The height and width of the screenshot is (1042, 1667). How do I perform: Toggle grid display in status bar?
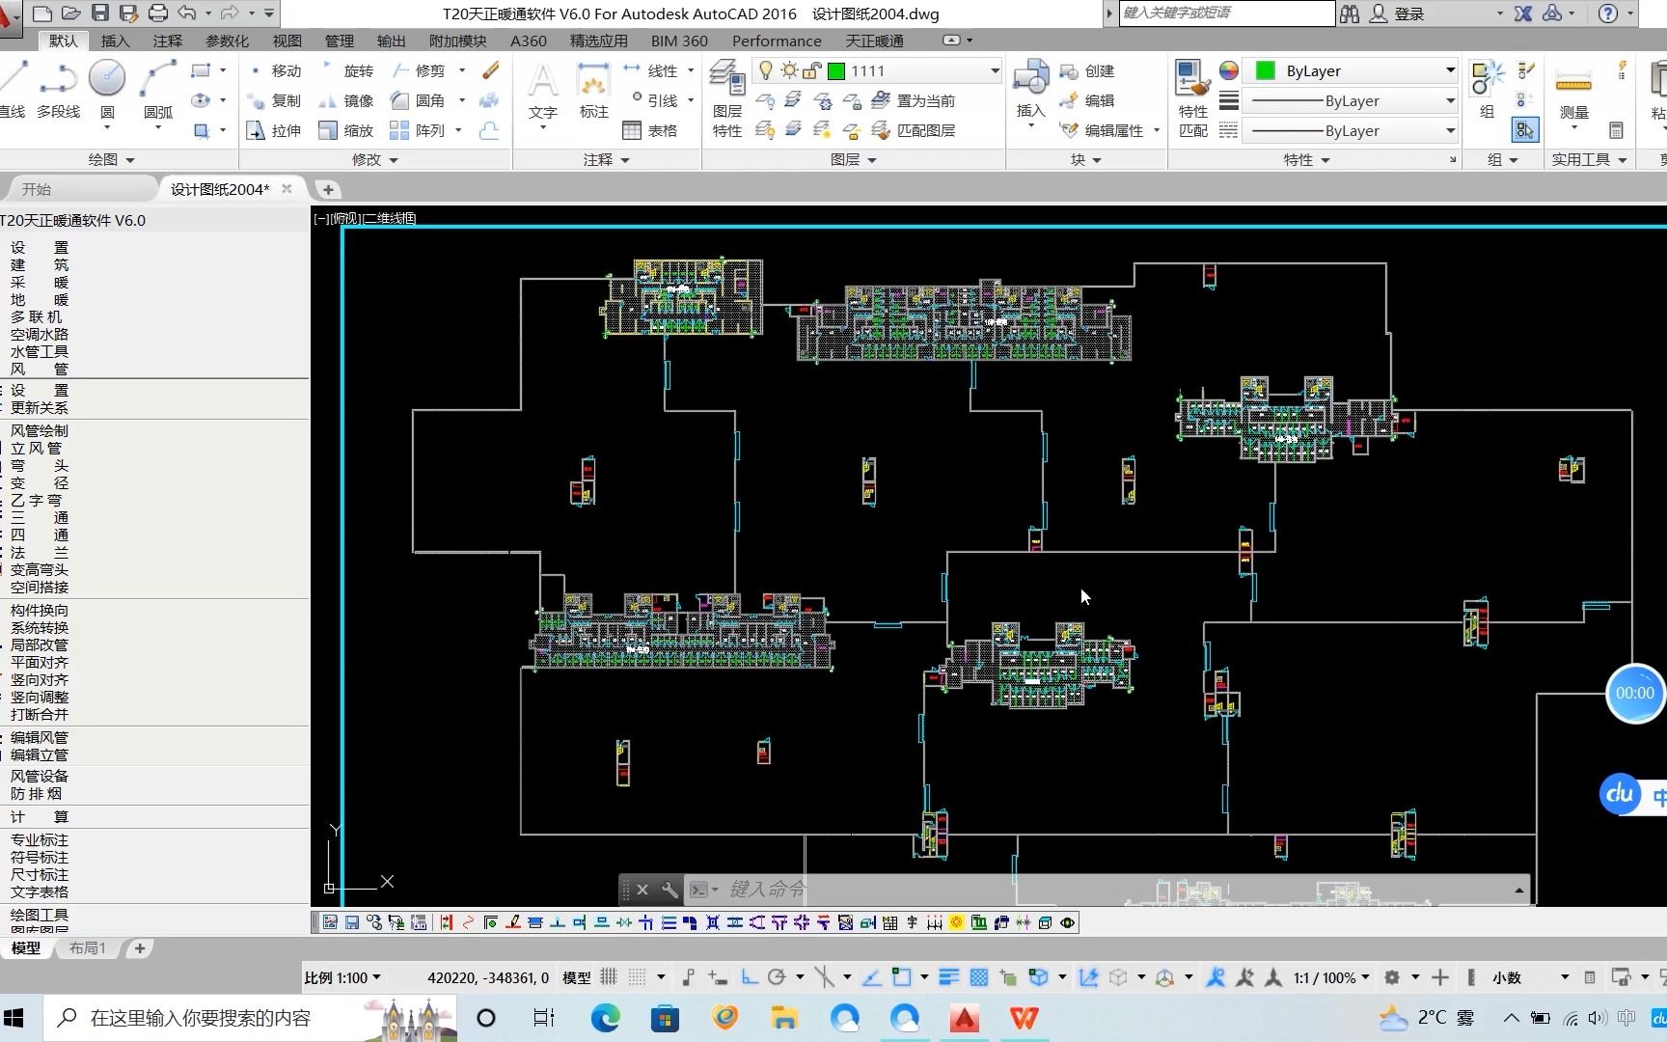(x=609, y=977)
